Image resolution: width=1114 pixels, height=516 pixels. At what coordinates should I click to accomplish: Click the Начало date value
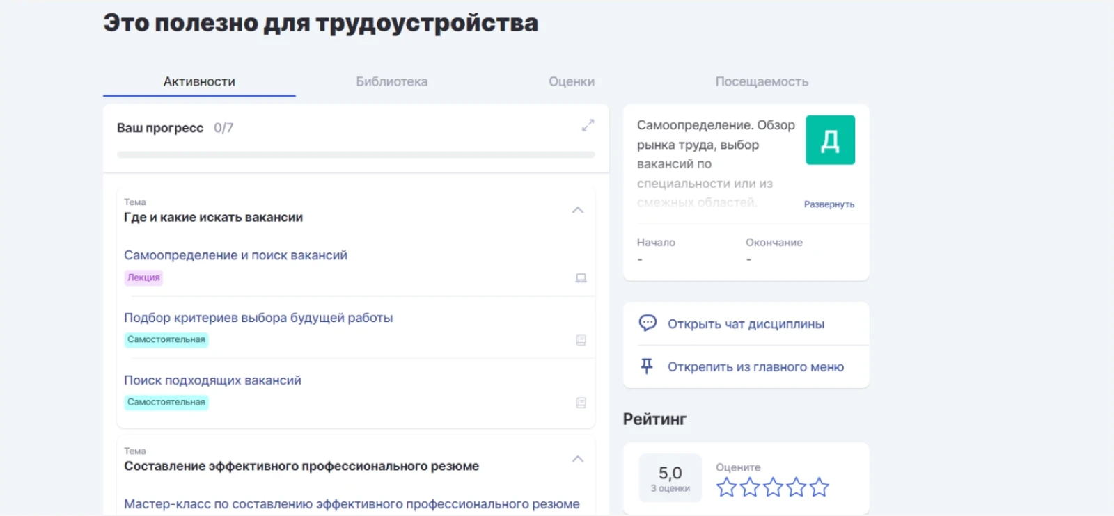(x=640, y=259)
